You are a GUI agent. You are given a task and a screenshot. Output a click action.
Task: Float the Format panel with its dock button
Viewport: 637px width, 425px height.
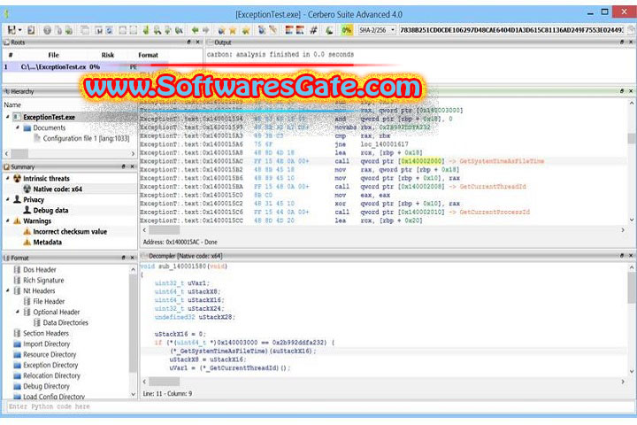124,258
